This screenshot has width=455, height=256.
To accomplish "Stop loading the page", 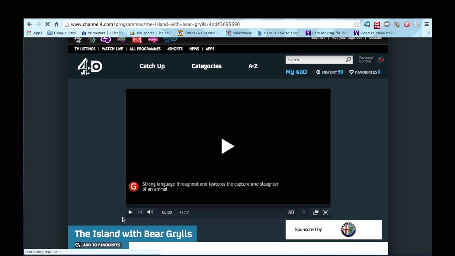I will tap(47, 24).
